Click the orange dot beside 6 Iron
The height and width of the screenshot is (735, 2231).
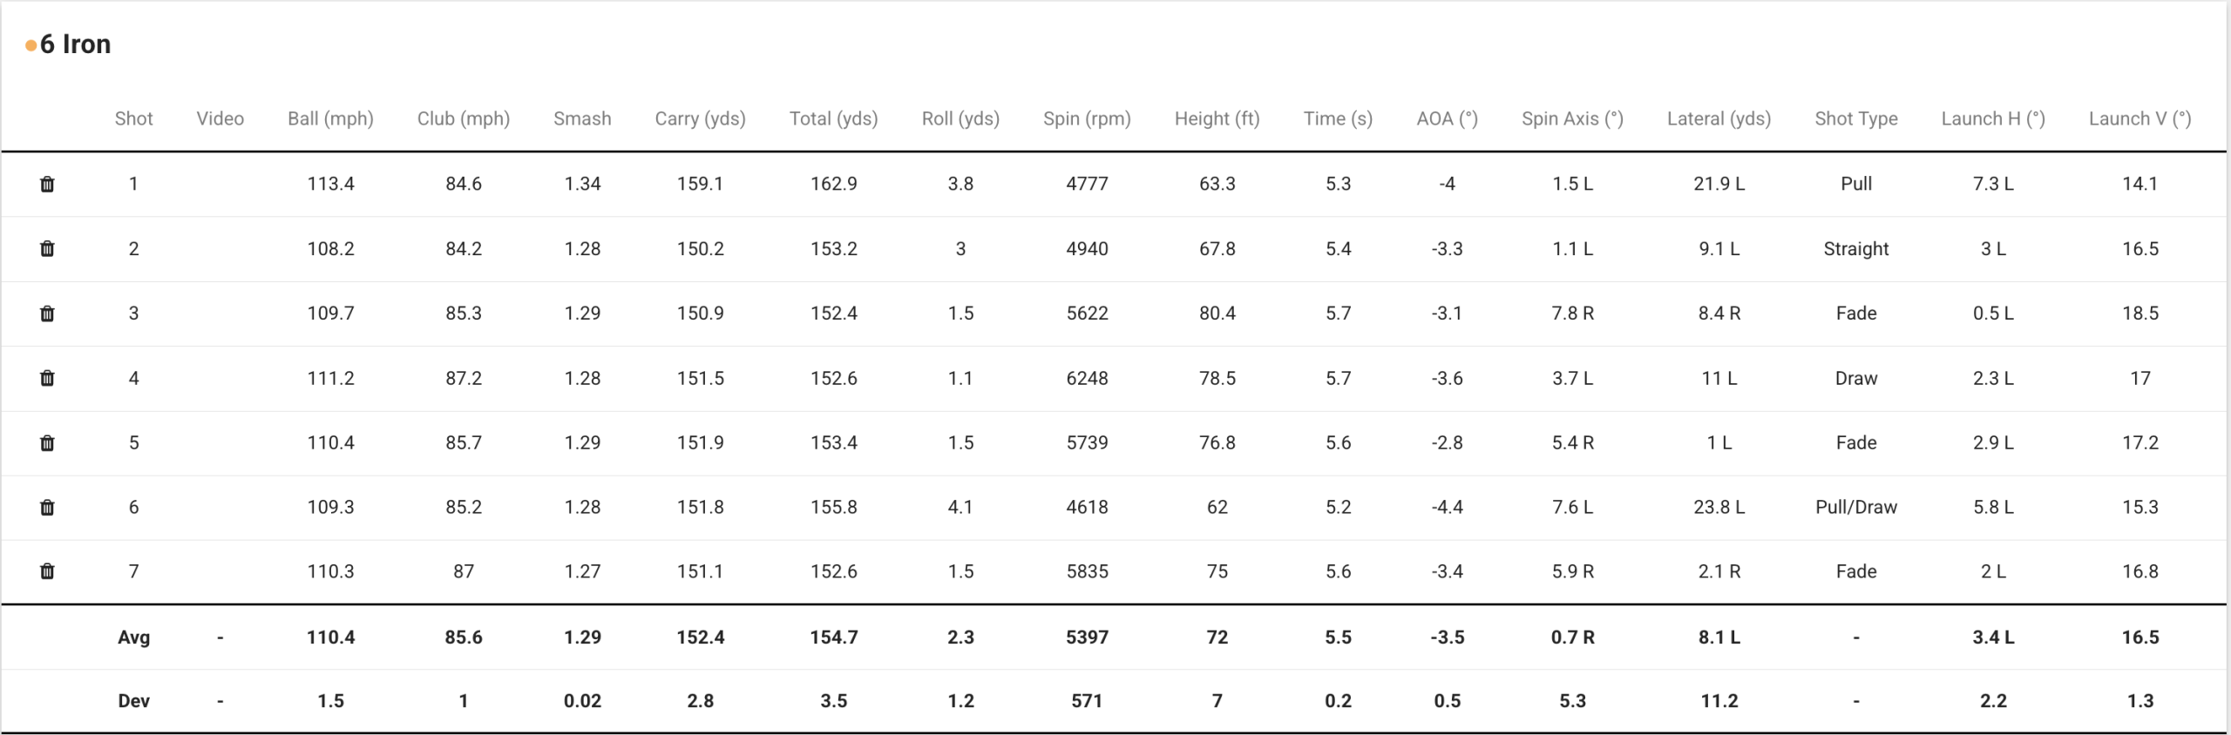(x=30, y=44)
